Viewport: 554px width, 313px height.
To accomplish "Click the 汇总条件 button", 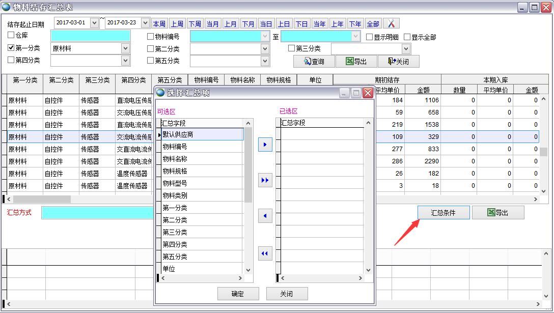I will pos(443,213).
